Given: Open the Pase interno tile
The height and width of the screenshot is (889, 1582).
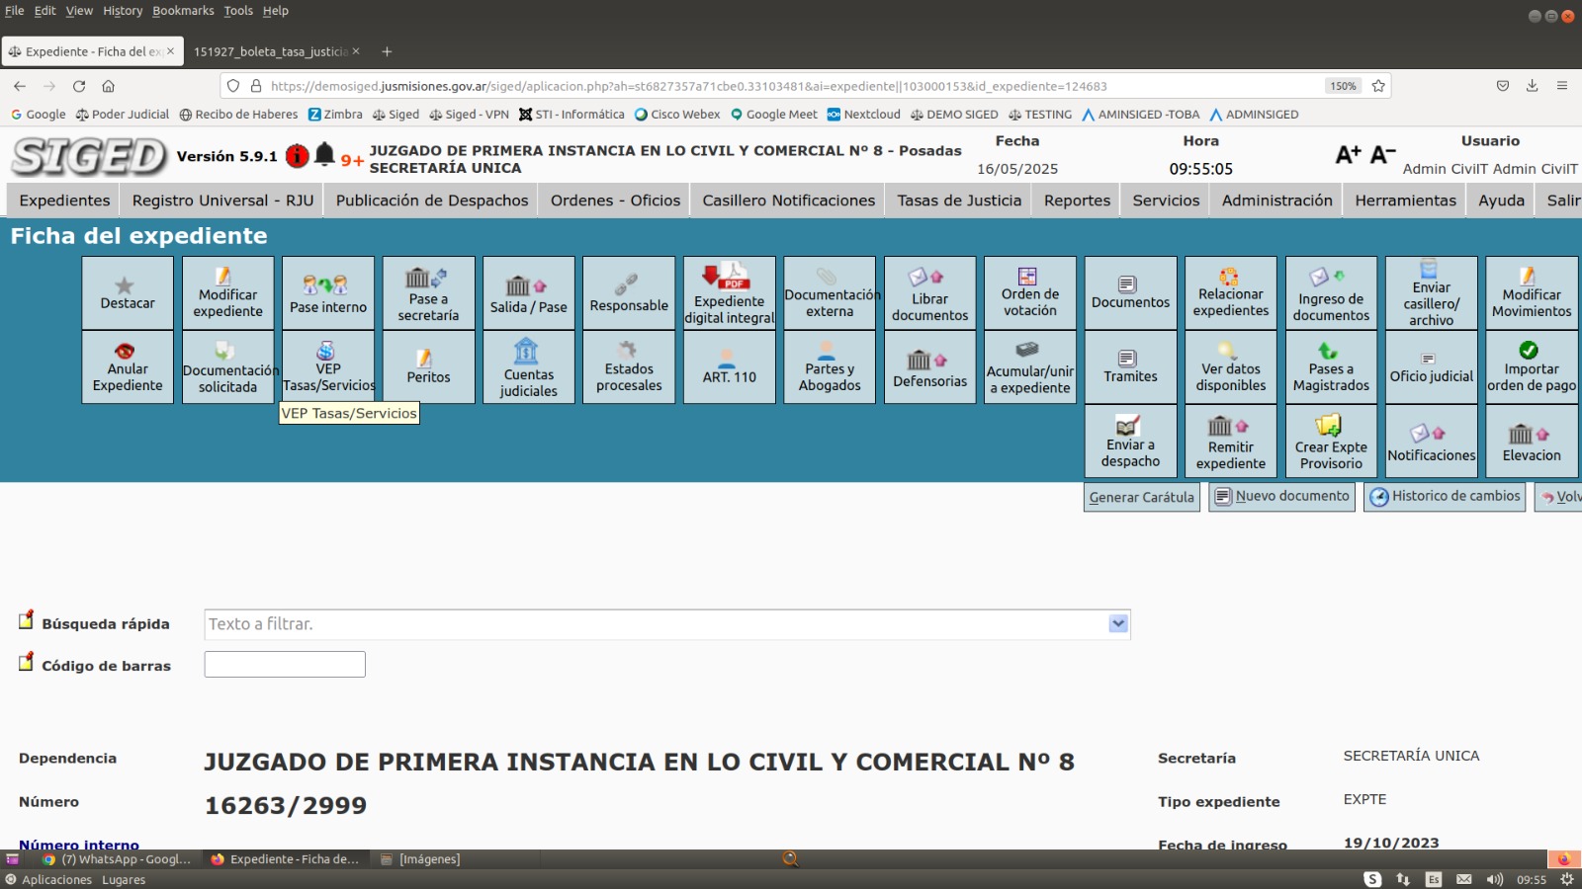Looking at the screenshot, I should click(328, 293).
